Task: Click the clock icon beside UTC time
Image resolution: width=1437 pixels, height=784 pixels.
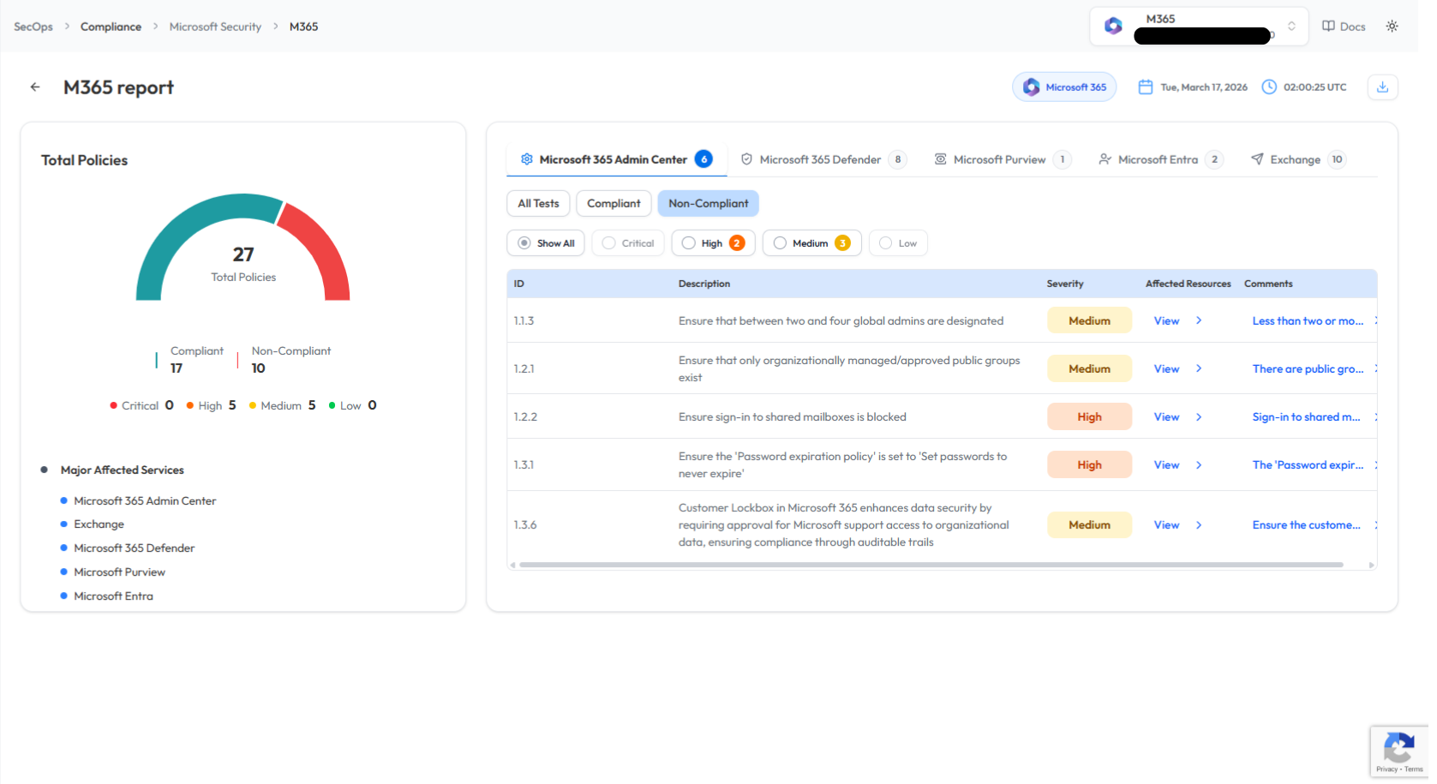Action: (1269, 87)
